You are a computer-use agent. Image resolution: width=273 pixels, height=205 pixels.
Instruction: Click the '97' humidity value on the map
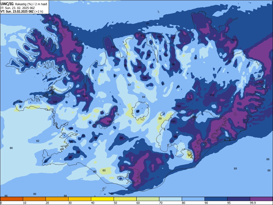[84, 136]
